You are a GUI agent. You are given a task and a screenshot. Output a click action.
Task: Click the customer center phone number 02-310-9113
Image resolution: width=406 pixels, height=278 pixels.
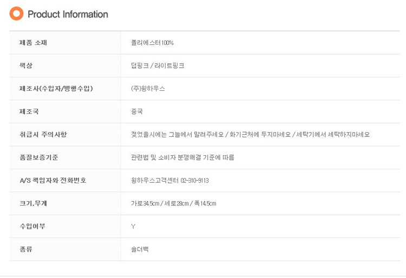coord(194,181)
